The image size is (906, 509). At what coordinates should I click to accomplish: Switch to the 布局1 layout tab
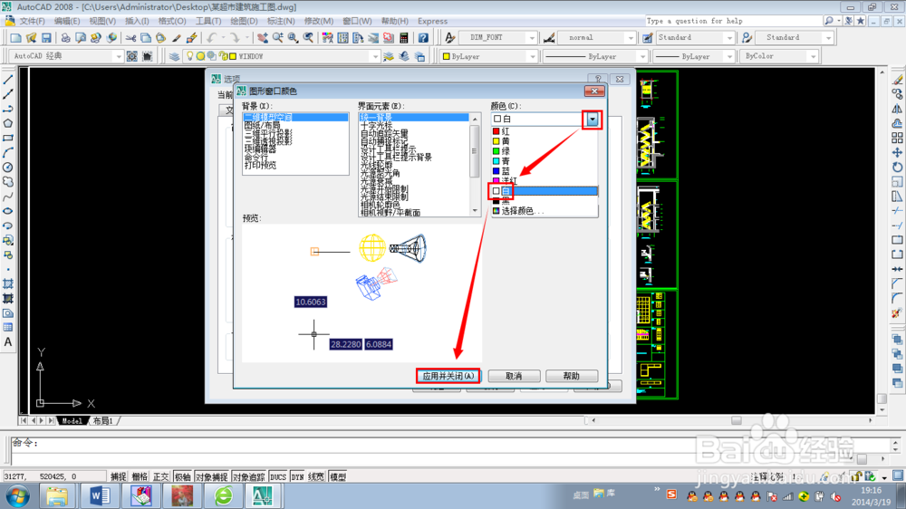click(103, 420)
